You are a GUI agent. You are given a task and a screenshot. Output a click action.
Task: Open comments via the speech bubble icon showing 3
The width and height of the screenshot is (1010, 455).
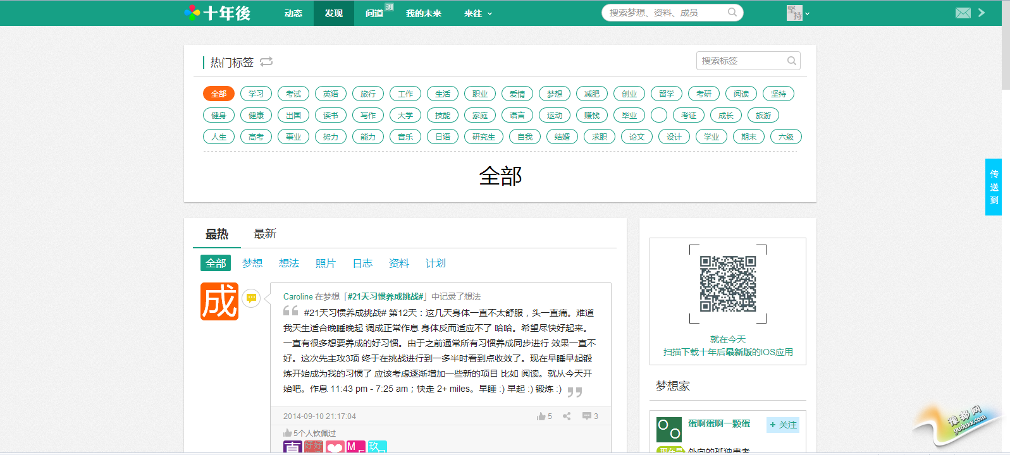click(587, 416)
